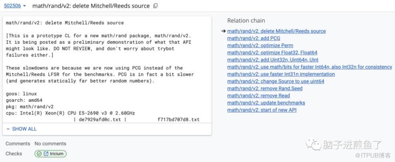
Task: Open 'start of new API' change
Action: point(262,110)
